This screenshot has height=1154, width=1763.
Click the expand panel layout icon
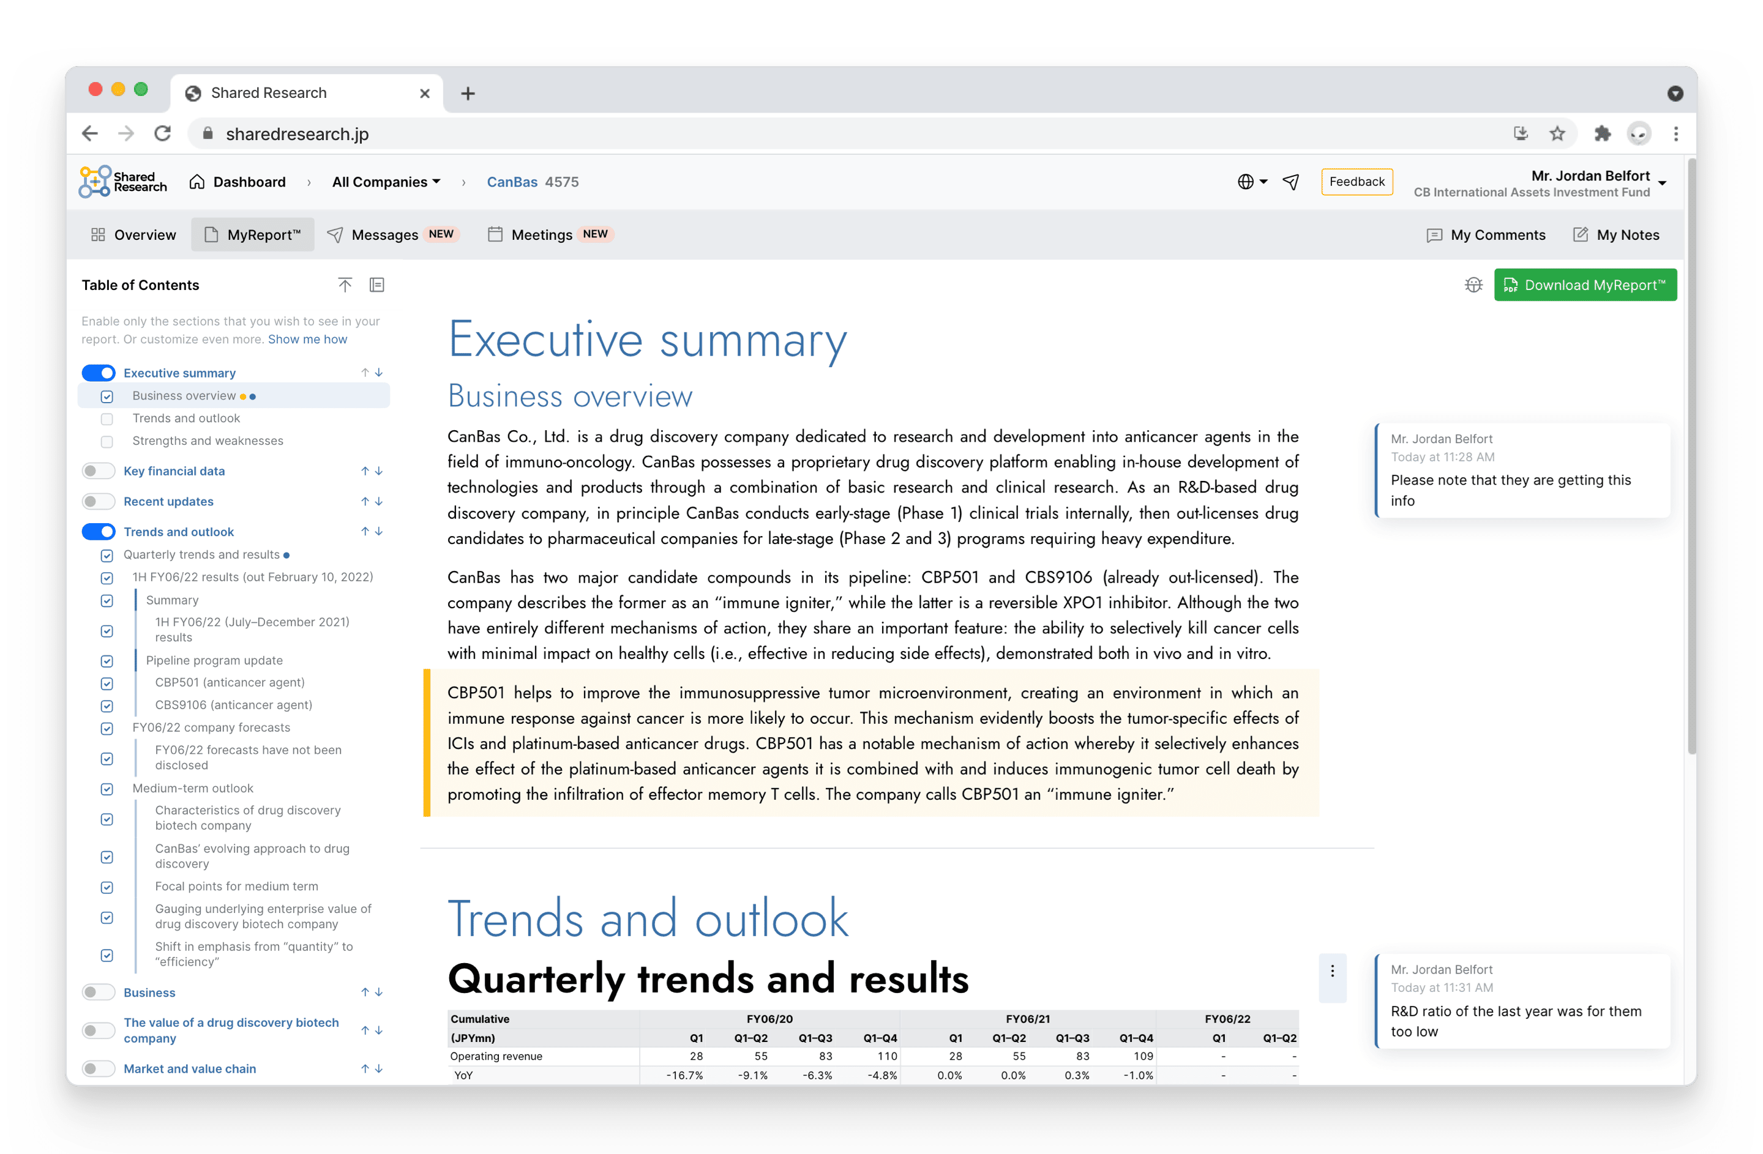[376, 285]
